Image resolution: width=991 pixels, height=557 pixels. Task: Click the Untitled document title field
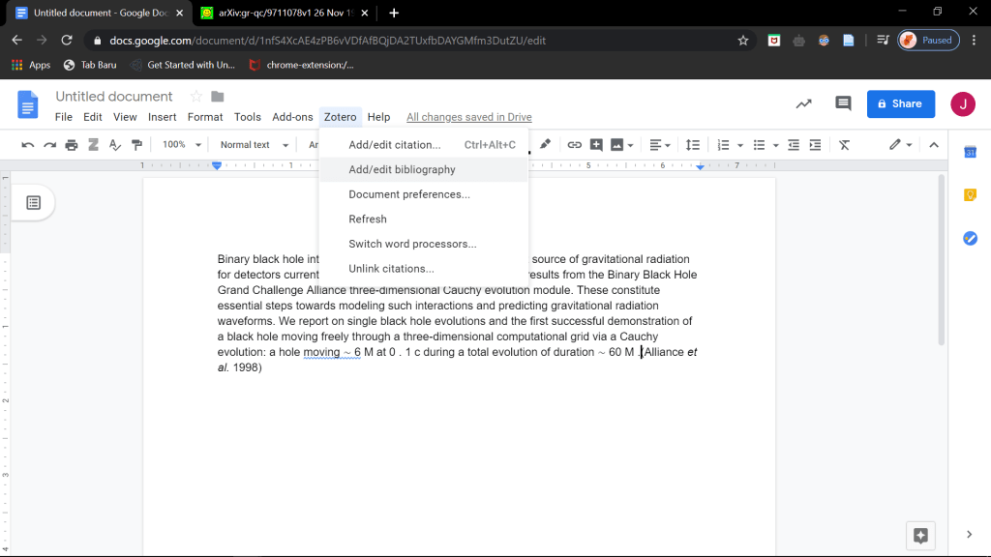point(114,97)
